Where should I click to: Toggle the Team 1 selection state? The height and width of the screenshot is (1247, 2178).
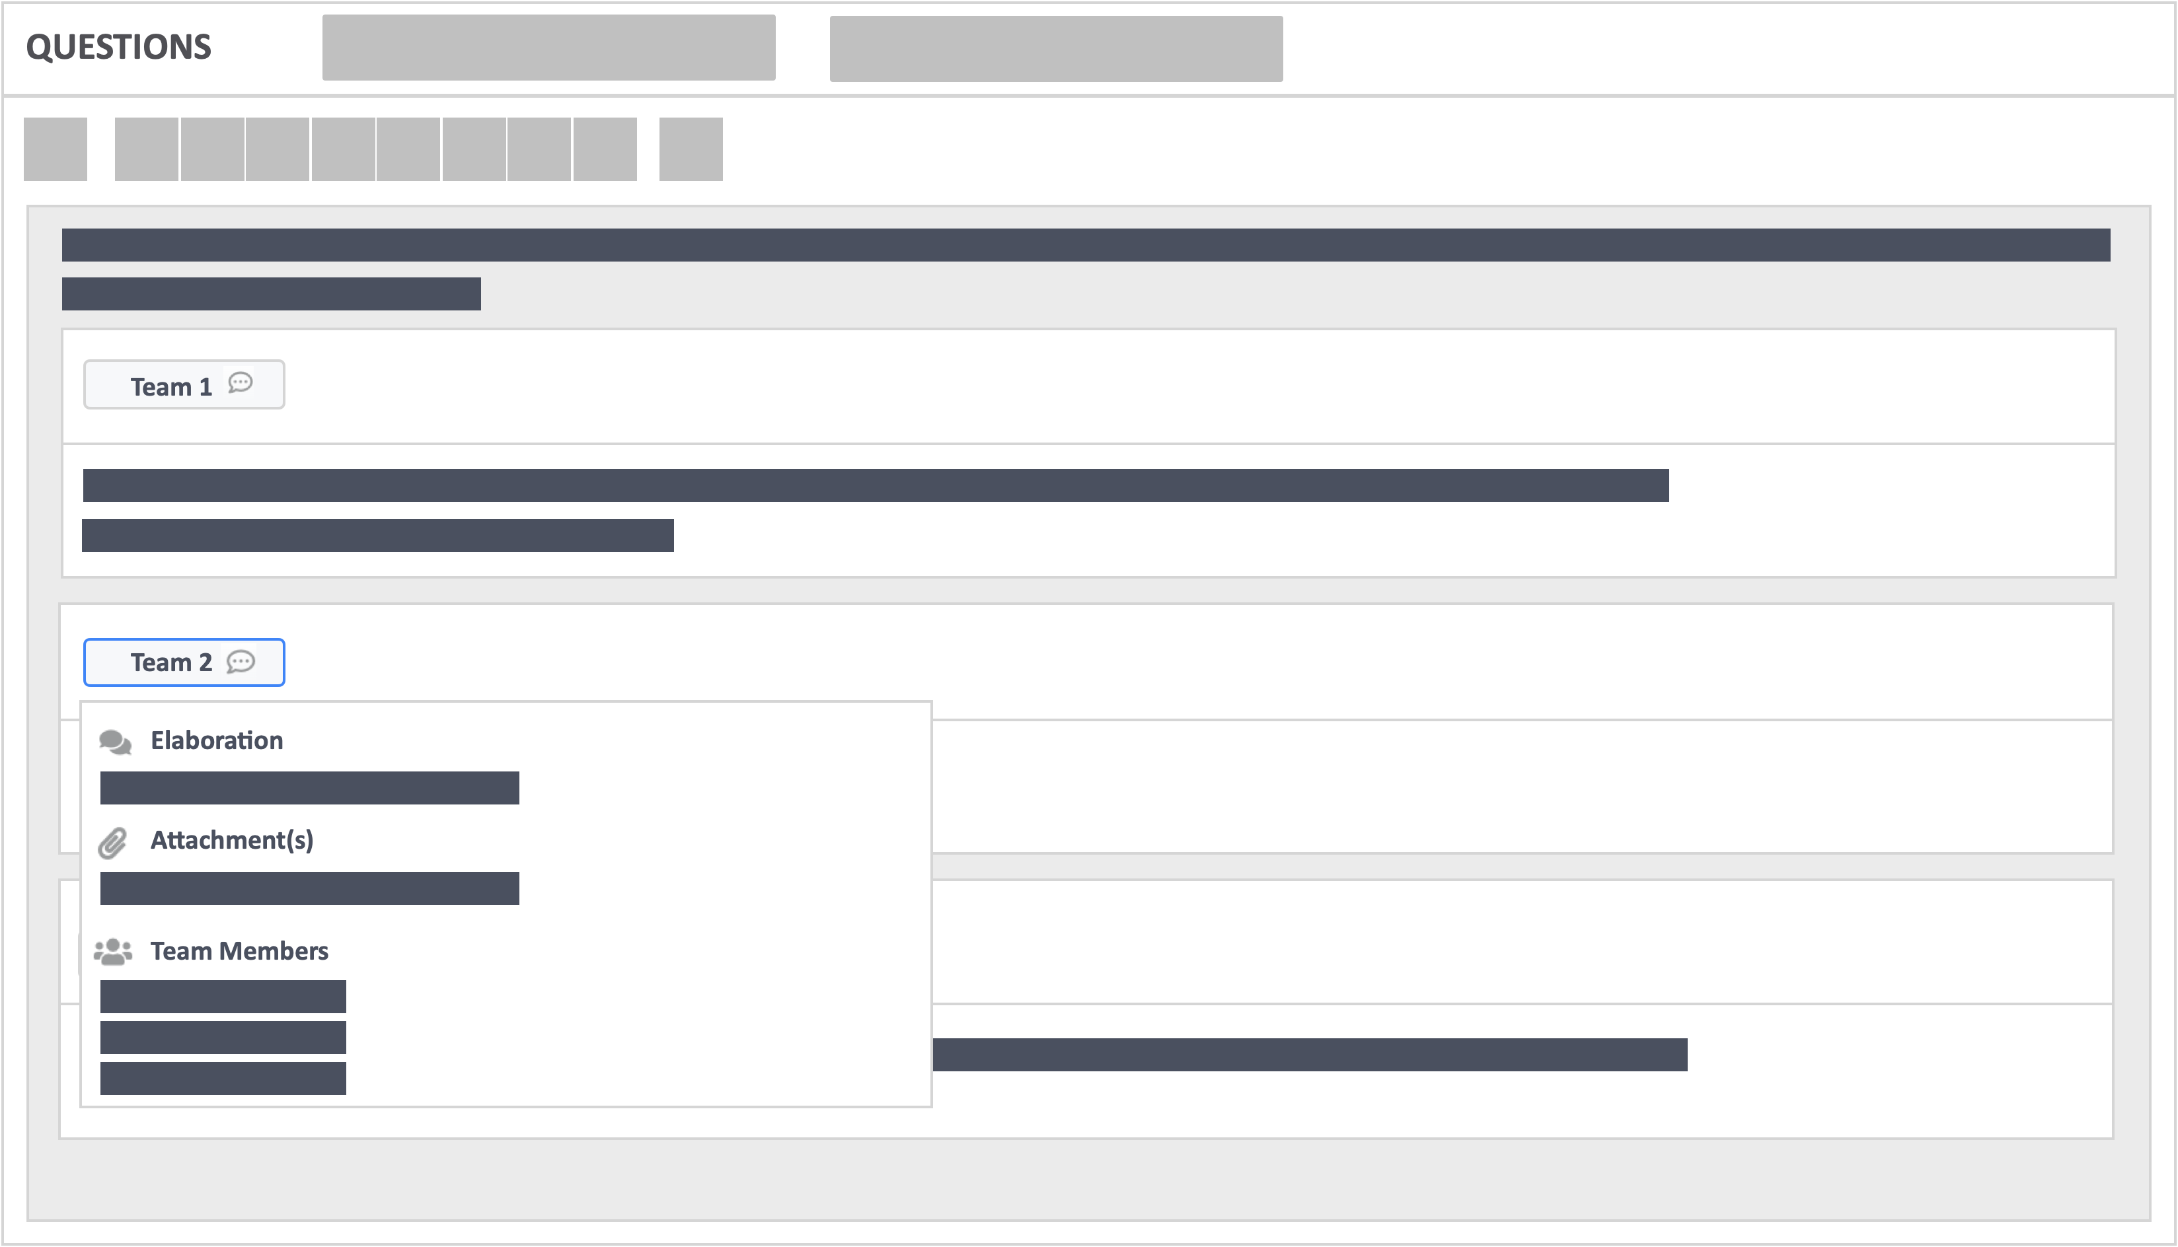tap(182, 384)
